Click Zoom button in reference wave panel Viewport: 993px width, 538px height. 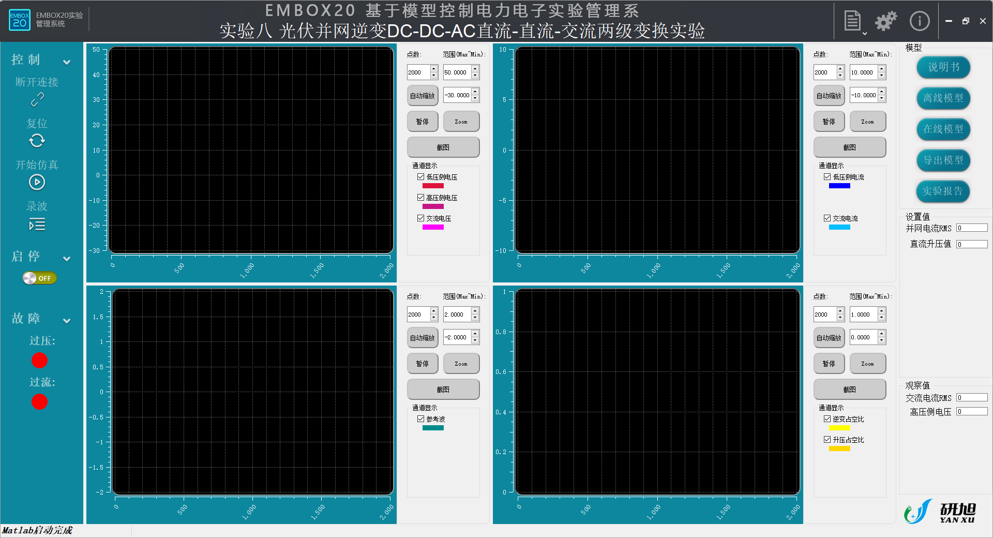click(461, 364)
